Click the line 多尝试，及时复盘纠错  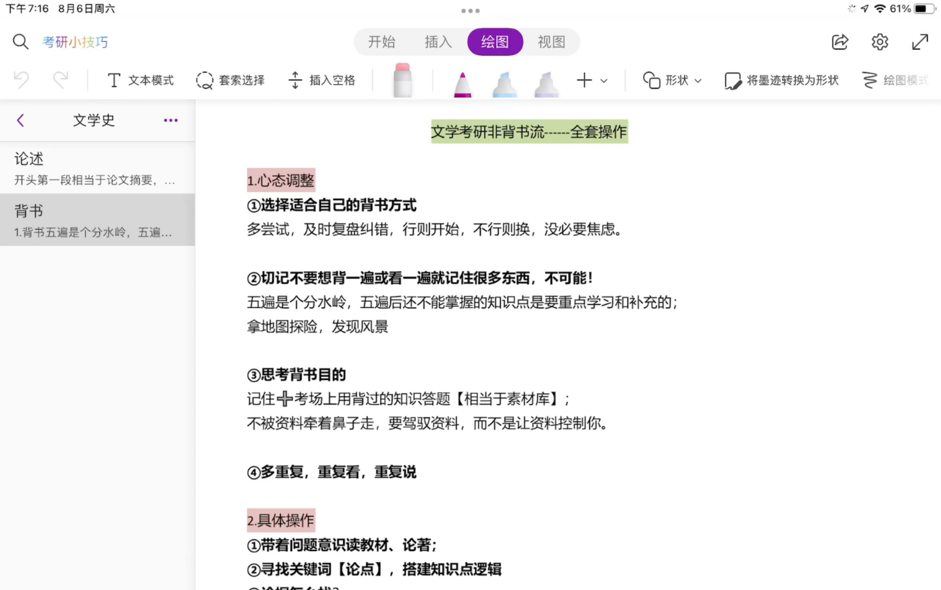pyautogui.click(x=435, y=229)
